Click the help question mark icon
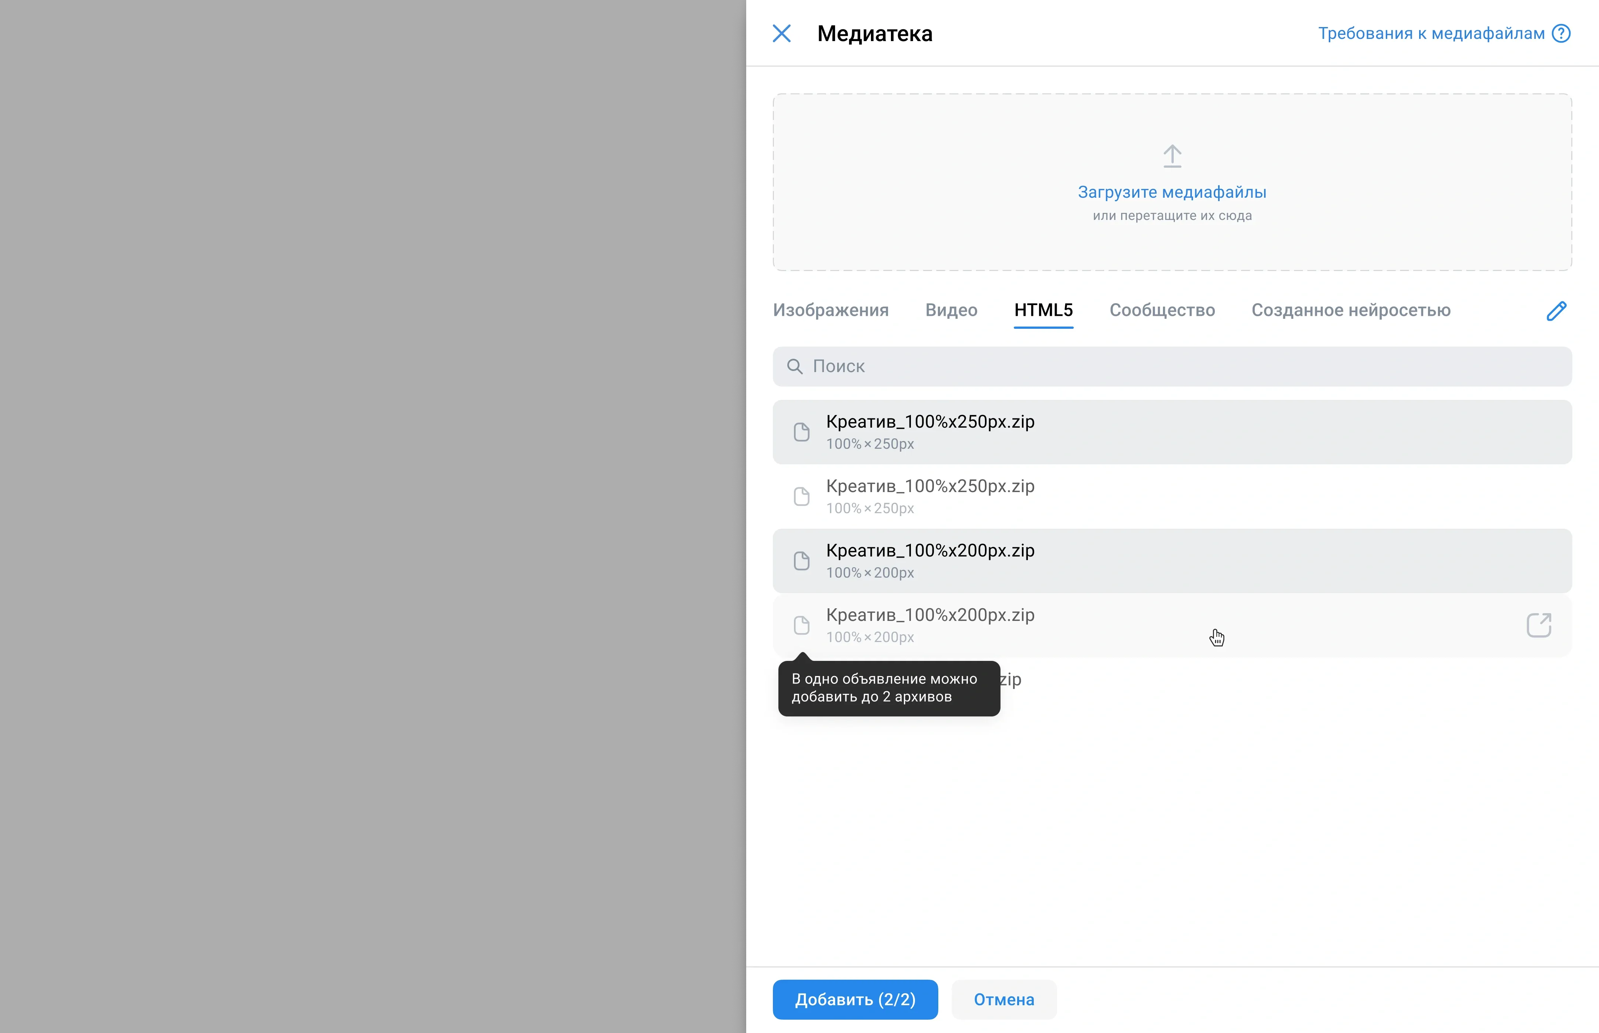The height and width of the screenshot is (1033, 1599). pyautogui.click(x=1562, y=34)
